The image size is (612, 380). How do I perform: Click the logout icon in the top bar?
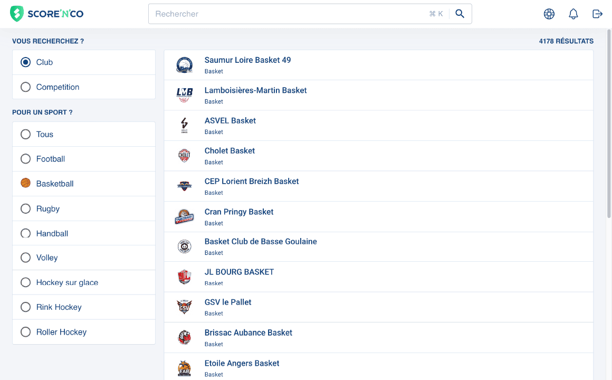[597, 14]
